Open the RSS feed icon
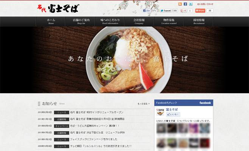This screenshot has width=249, height=151. (x=180, y=4)
